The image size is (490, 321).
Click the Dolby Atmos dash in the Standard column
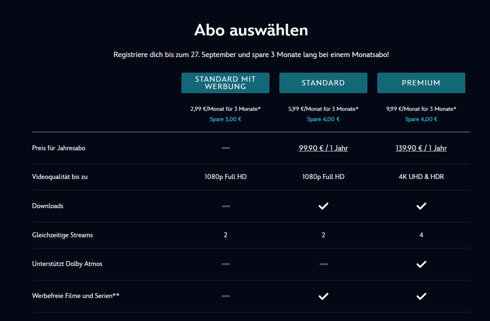tap(323, 264)
